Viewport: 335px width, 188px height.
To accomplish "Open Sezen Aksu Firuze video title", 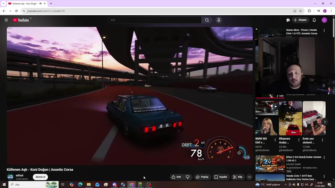I will (301, 32).
